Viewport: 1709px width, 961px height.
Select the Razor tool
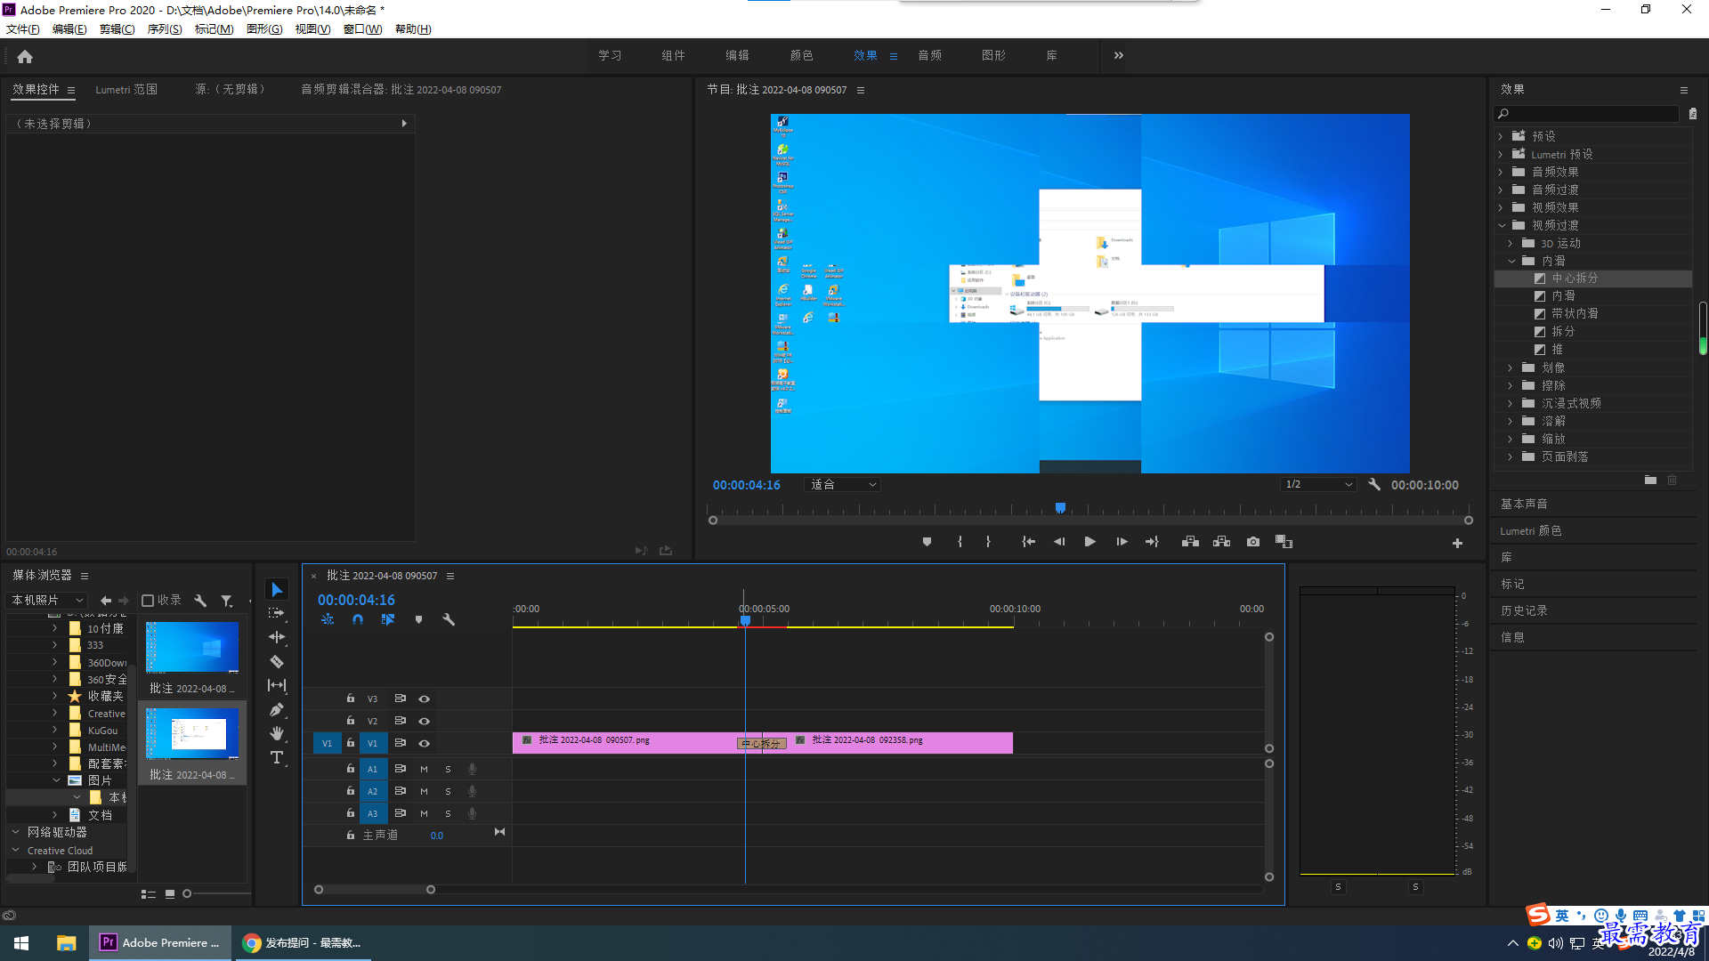(x=277, y=661)
